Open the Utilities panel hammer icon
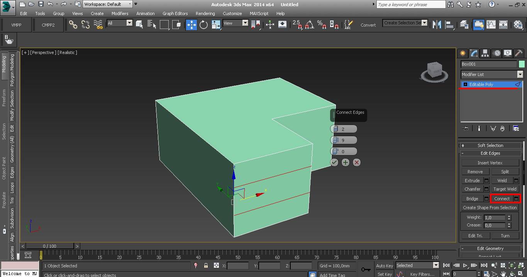The height and width of the screenshot is (277, 527). tap(519, 53)
